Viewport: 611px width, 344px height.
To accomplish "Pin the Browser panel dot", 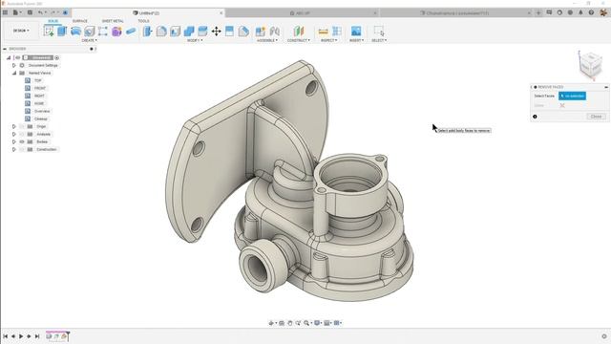I will click(92, 49).
